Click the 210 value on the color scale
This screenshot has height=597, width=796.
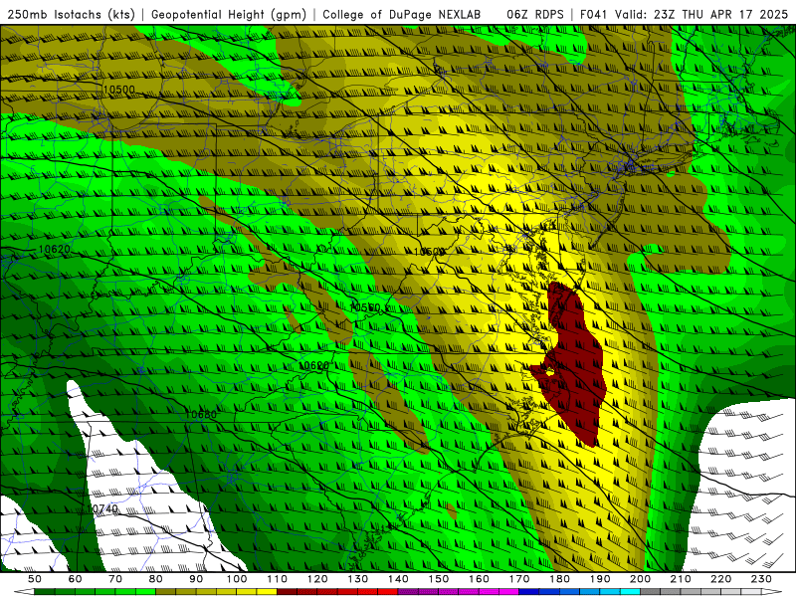(x=681, y=579)
